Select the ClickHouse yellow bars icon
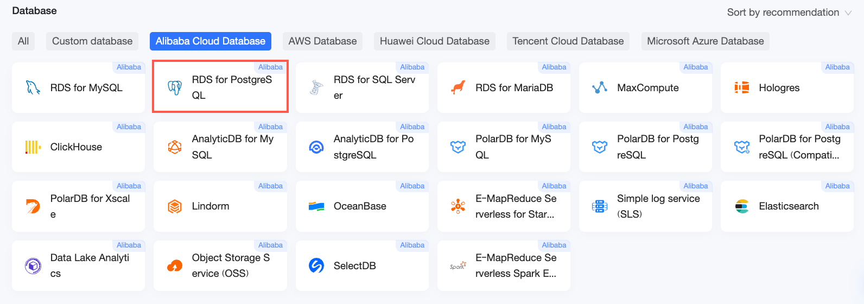This screenshot has height=304, width=864. (33, 147)
